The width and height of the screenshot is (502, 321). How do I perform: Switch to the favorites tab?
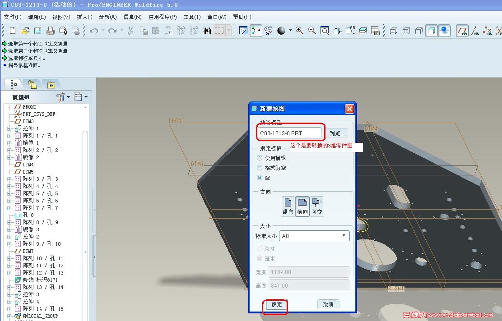pos(51,85)
